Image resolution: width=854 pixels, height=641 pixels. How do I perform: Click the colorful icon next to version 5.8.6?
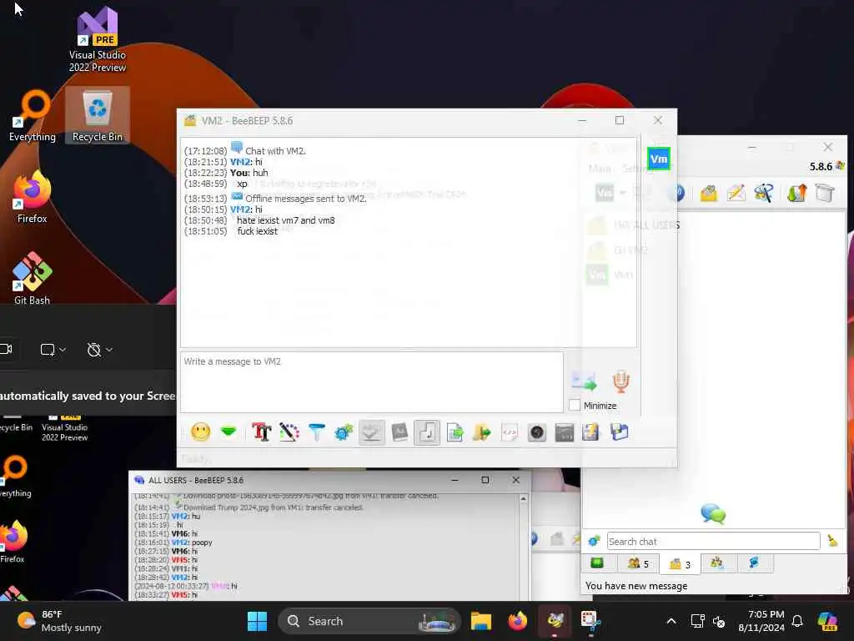841,166
